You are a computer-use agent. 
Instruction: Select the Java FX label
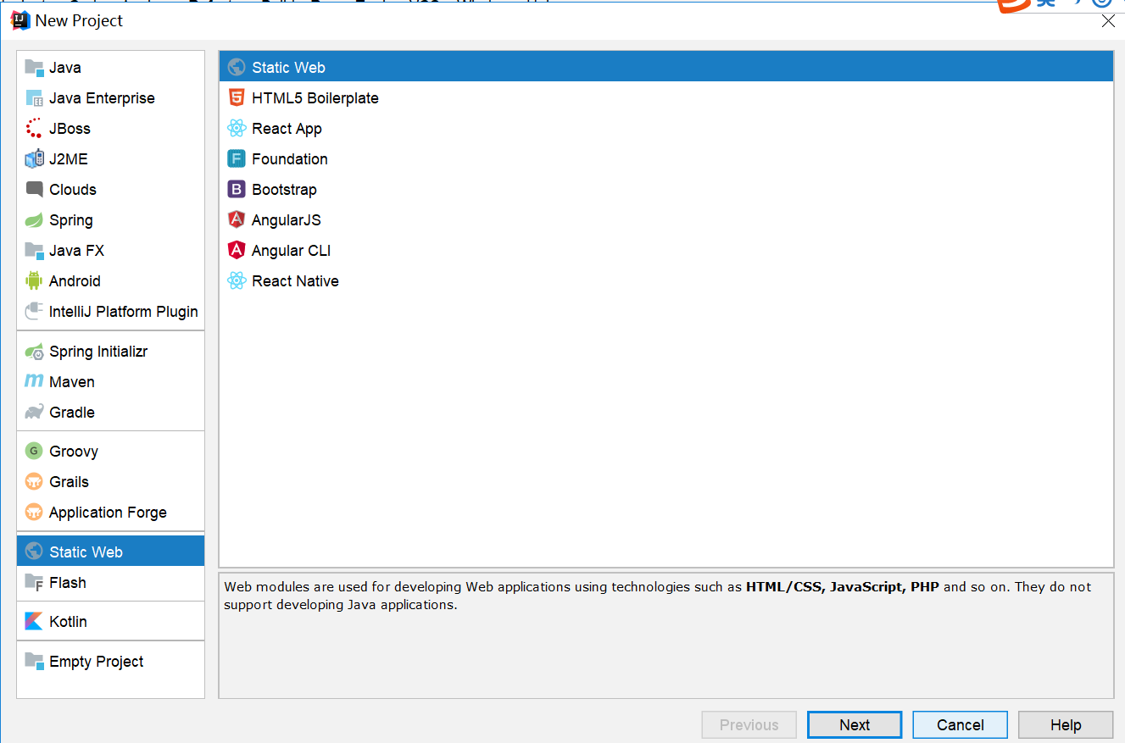(77, 251)
